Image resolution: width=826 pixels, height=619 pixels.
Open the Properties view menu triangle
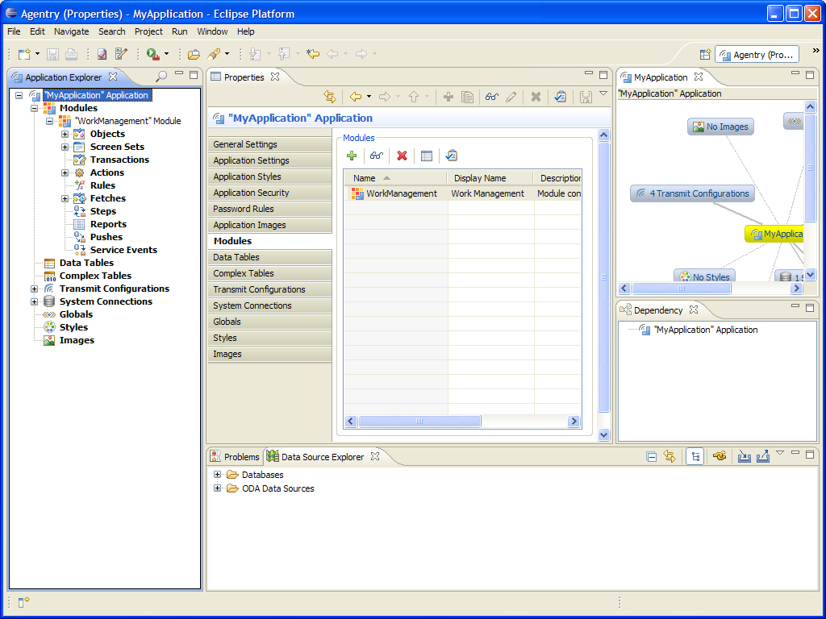pos(603,93)
